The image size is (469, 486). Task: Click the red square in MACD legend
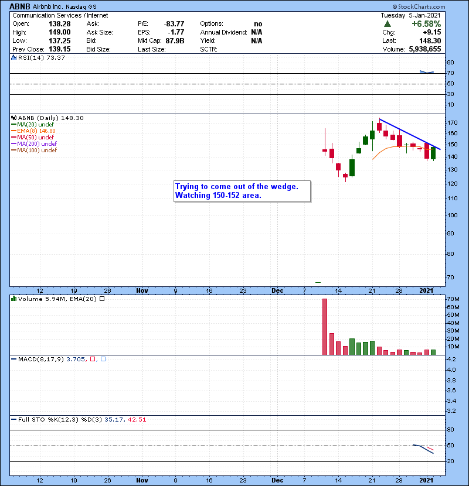pyautogui.click(x=93, y=359)
